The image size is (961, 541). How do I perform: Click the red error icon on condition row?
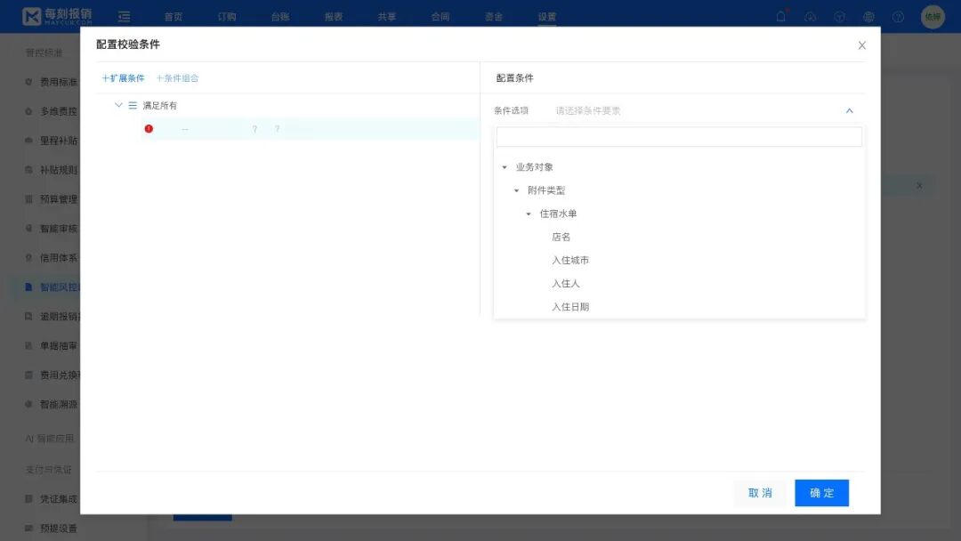[149, 129]
